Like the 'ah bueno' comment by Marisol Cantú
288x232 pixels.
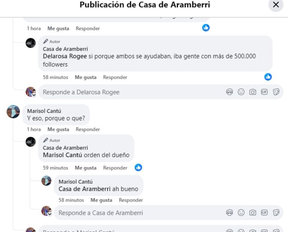[101, 200]
